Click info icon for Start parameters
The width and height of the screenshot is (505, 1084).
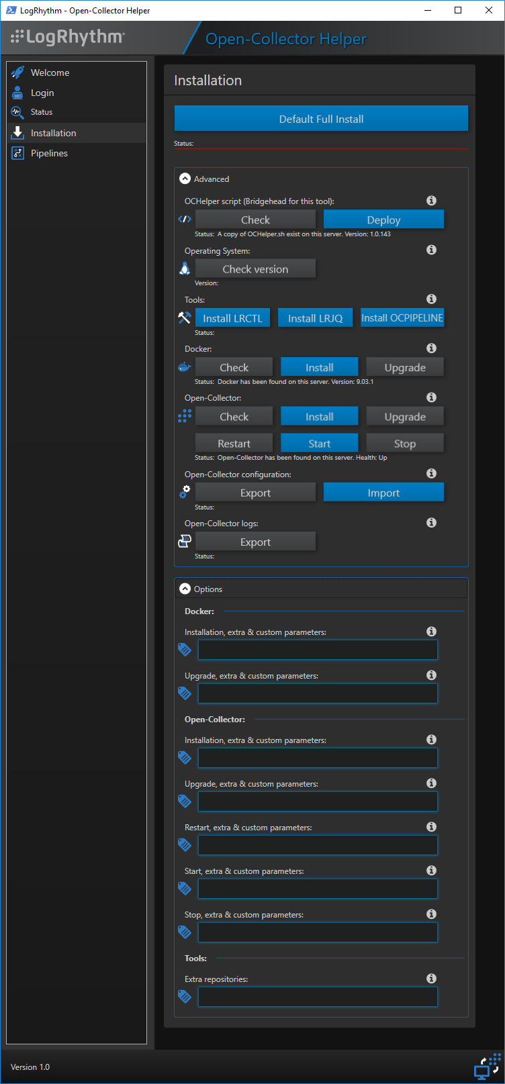[x=432, y=871]
